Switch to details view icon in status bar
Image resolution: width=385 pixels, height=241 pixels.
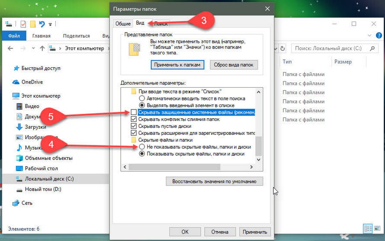[368, 229]
